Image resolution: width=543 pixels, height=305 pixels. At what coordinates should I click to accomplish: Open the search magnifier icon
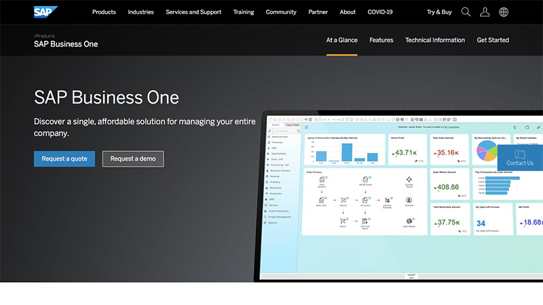(x=466, y=12)
